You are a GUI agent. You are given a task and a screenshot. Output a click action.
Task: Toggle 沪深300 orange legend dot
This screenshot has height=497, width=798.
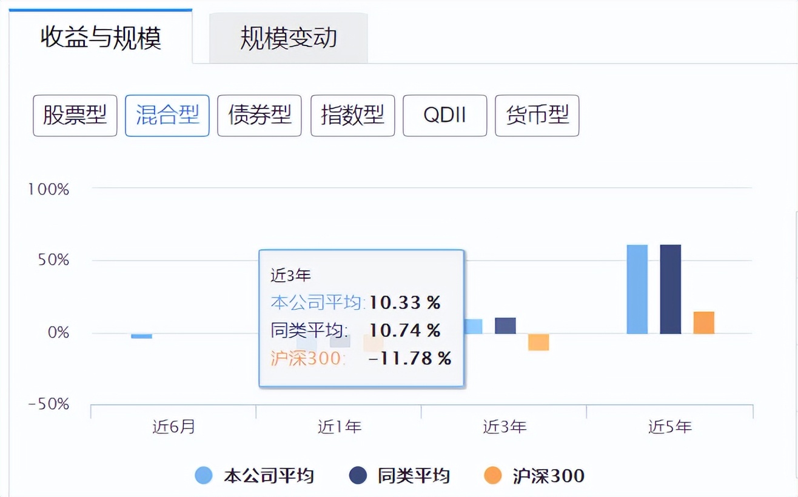[494, 476]
